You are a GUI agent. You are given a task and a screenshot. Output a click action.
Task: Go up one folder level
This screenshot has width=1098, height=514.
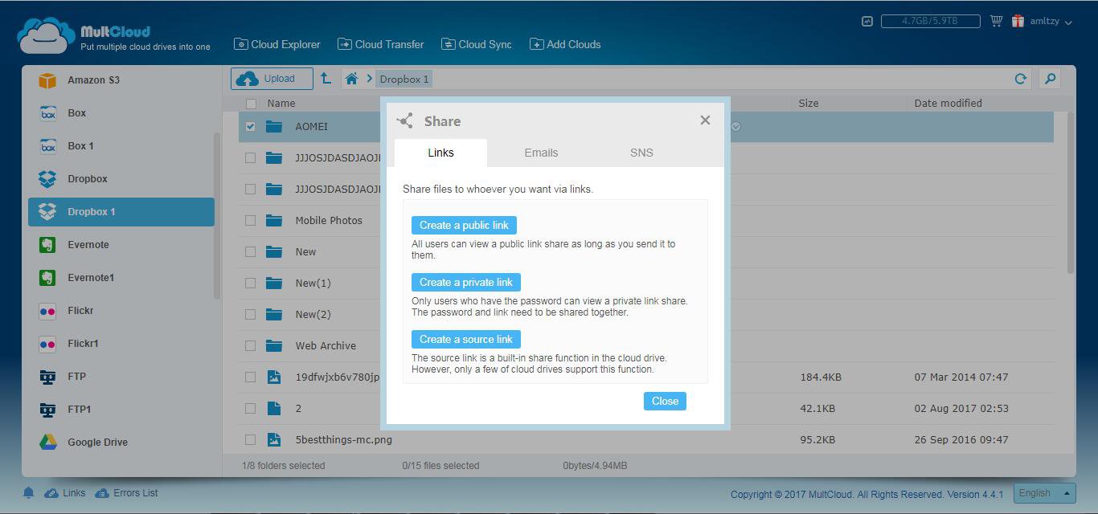pos(326,79)
